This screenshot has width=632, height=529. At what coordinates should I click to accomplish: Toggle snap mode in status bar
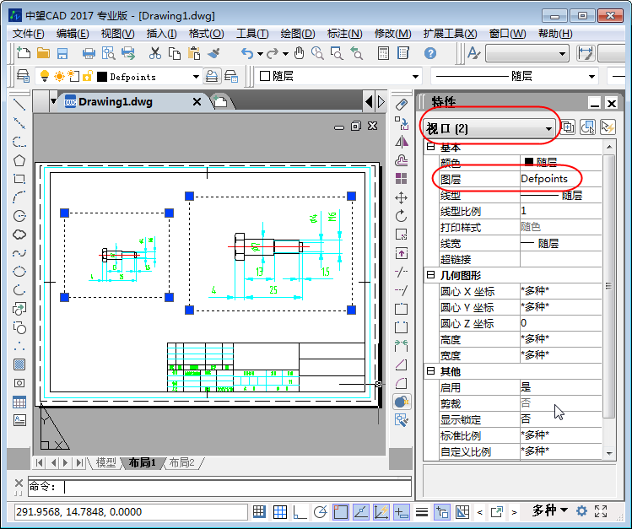click(x=260, y=511)
